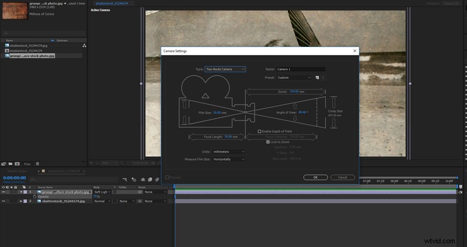Viewport: 467px width, 247px height.
Task: Open the Measure Film Size dropdown
Action: coord(229,159)
